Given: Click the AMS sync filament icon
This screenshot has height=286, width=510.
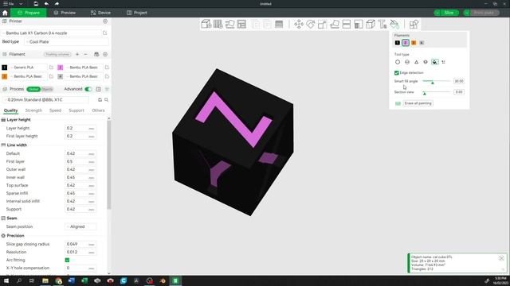Looking at the screenshot, I should tap(96, 54).
